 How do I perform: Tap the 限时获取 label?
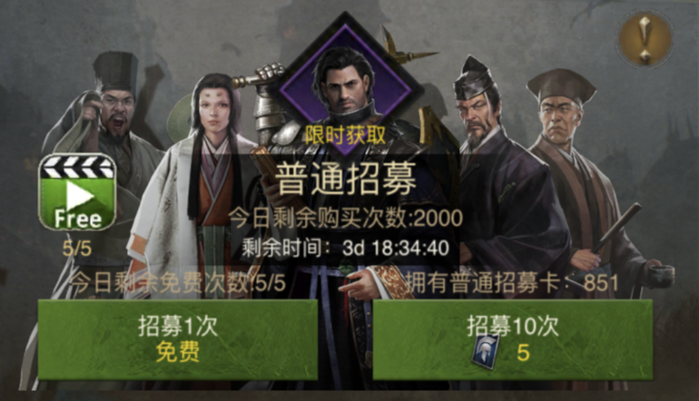pos(346,134)
